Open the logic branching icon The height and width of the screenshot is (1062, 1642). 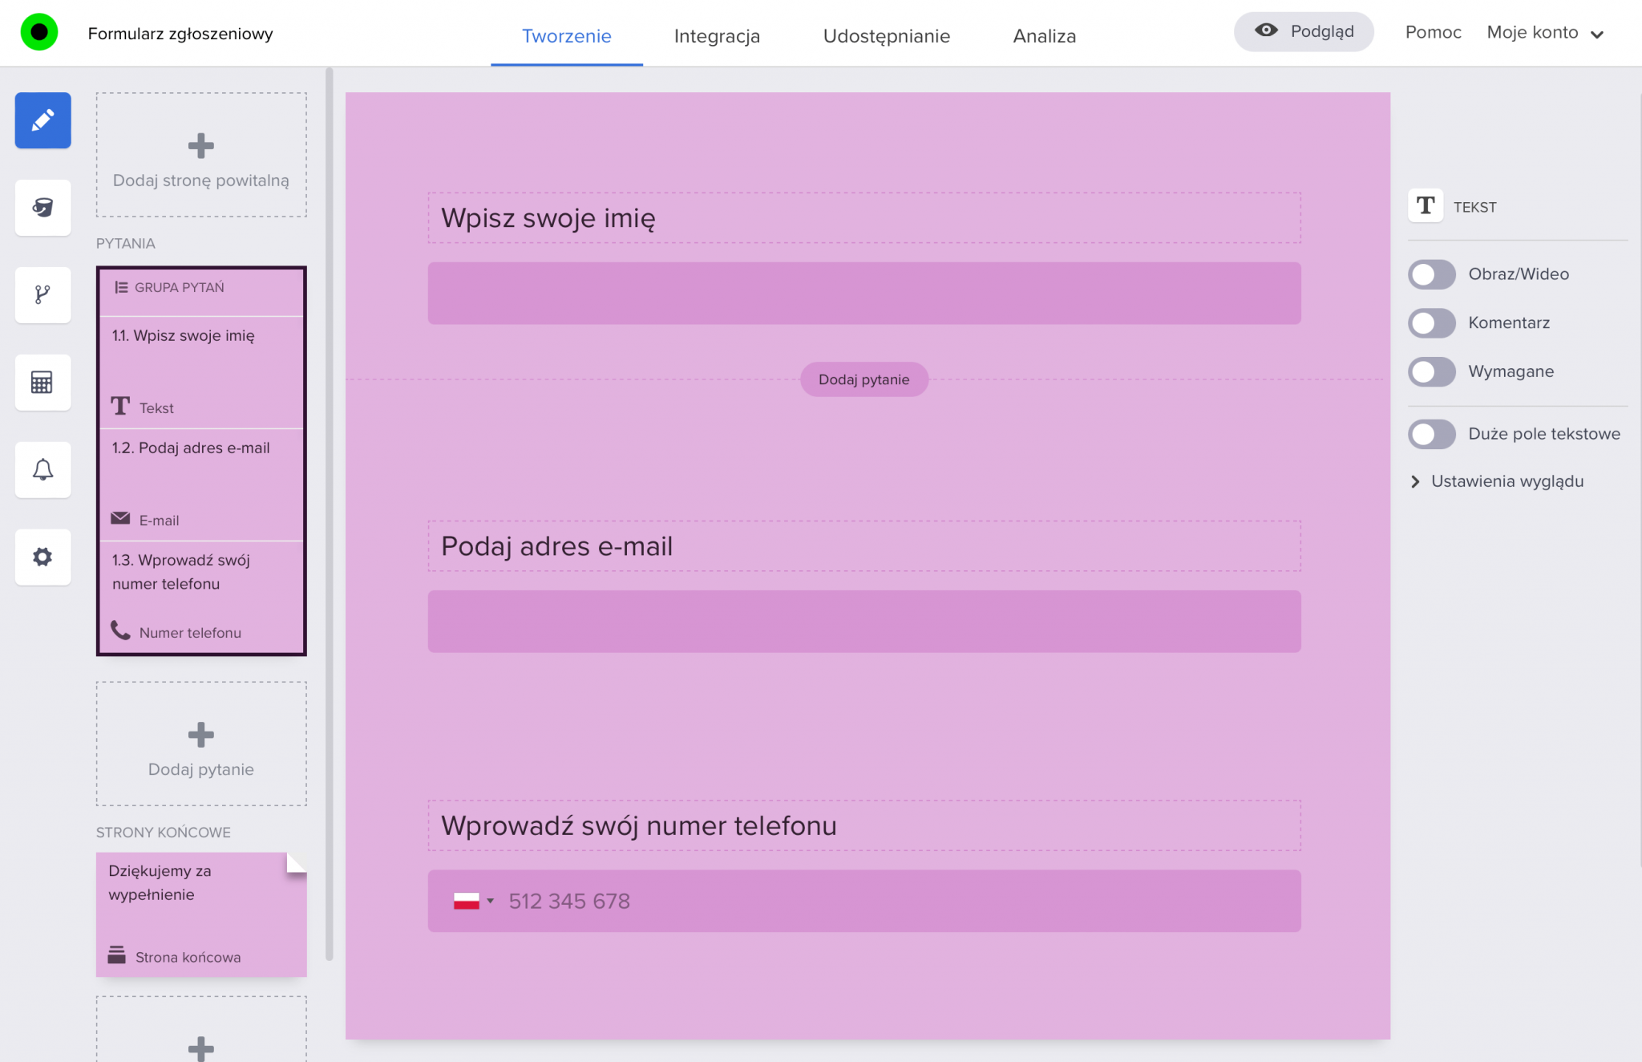[42, 295]
